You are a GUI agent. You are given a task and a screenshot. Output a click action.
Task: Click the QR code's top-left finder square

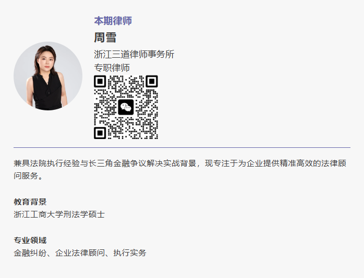click(x=100, y=82)
